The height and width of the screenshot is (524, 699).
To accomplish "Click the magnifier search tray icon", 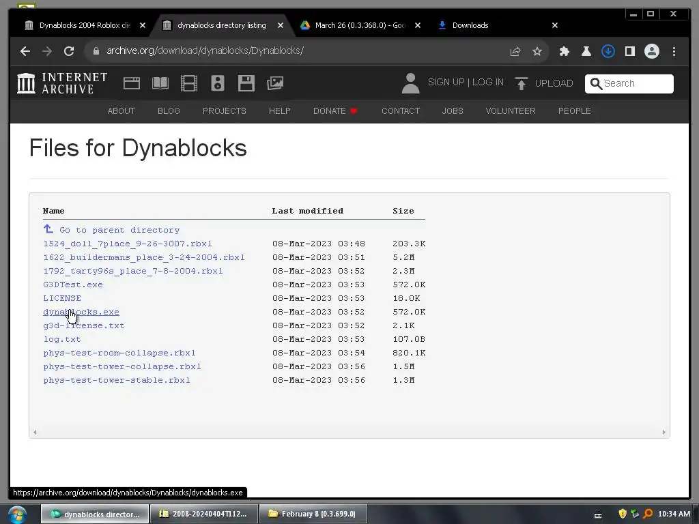I will pyautogui.click(x=647, y=514).
